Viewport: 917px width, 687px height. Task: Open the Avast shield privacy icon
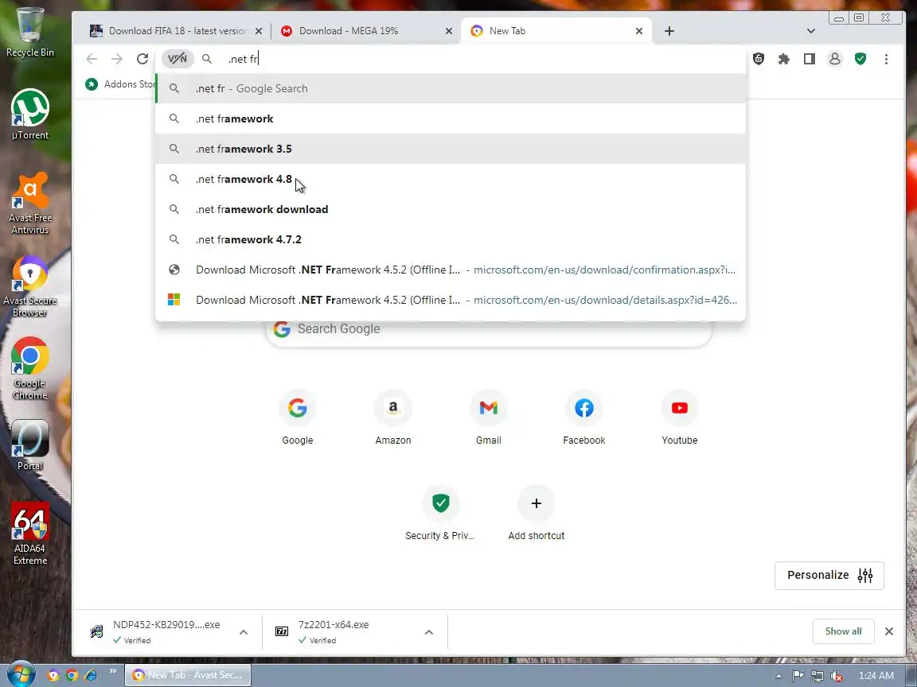759,58
